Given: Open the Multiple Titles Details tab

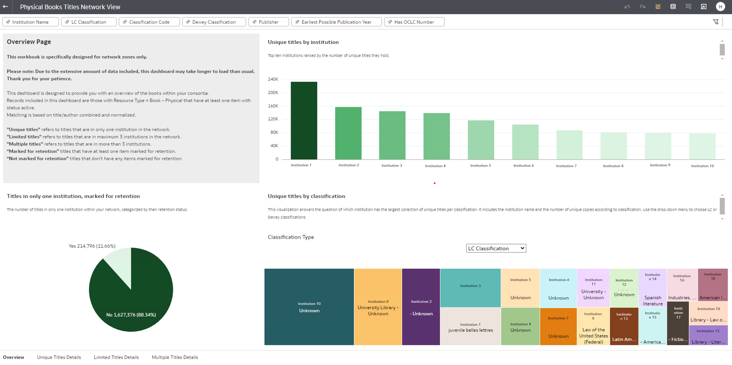Looking at the screenshot, I should point(175,357).
